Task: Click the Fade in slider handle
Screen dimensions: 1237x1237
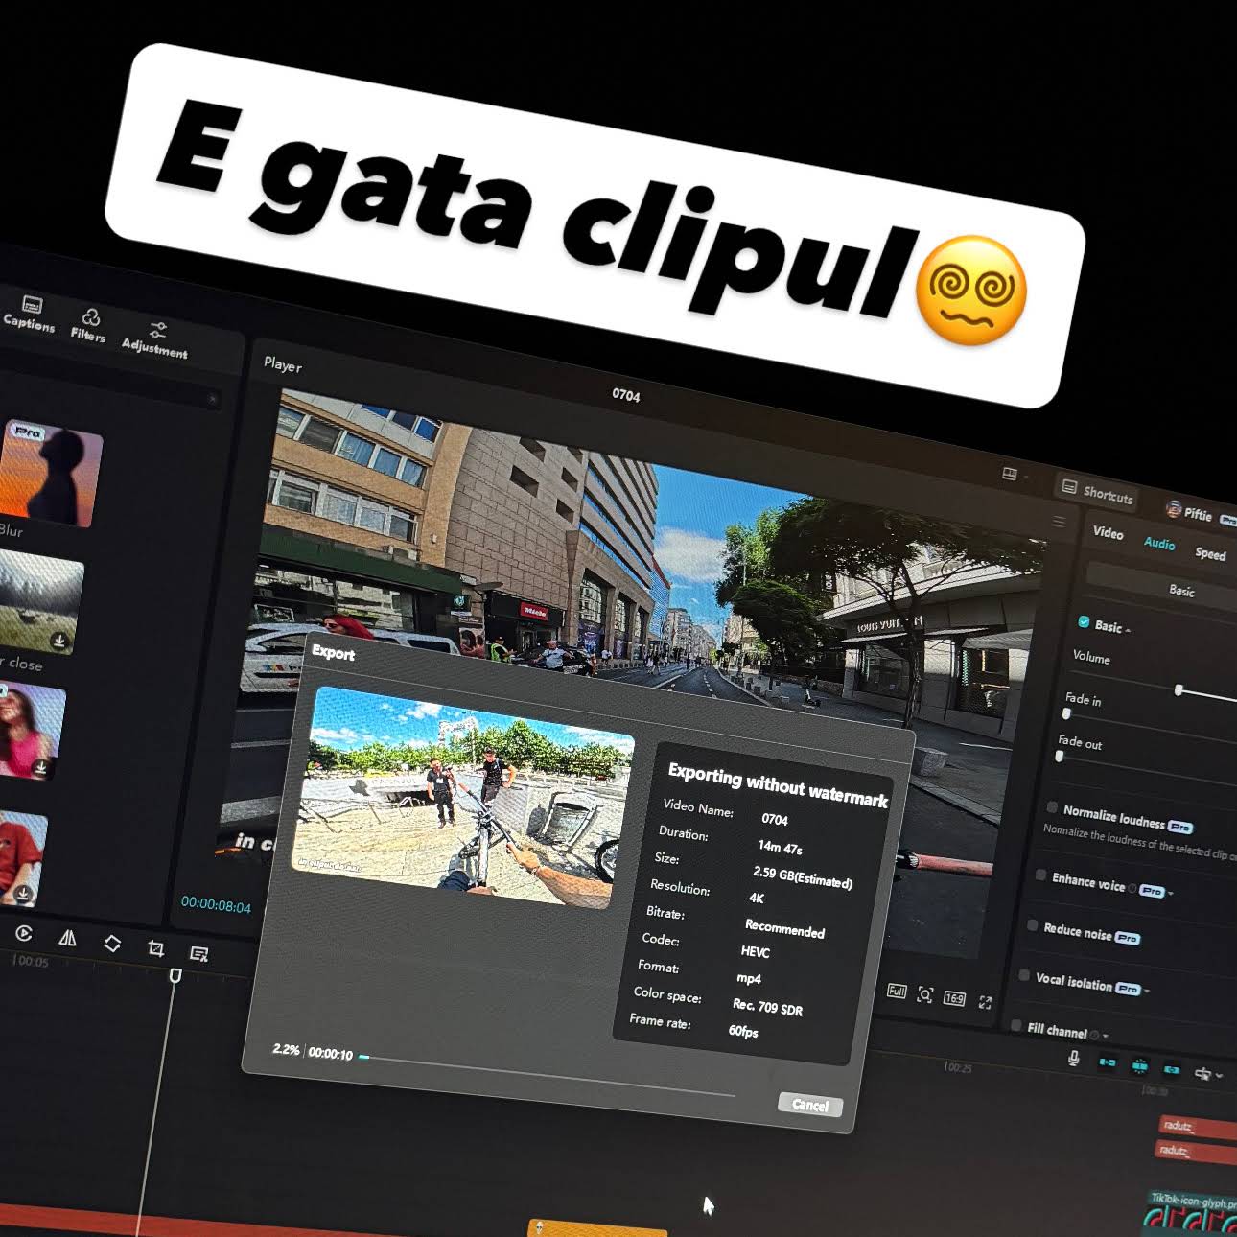Action: 1066,713
